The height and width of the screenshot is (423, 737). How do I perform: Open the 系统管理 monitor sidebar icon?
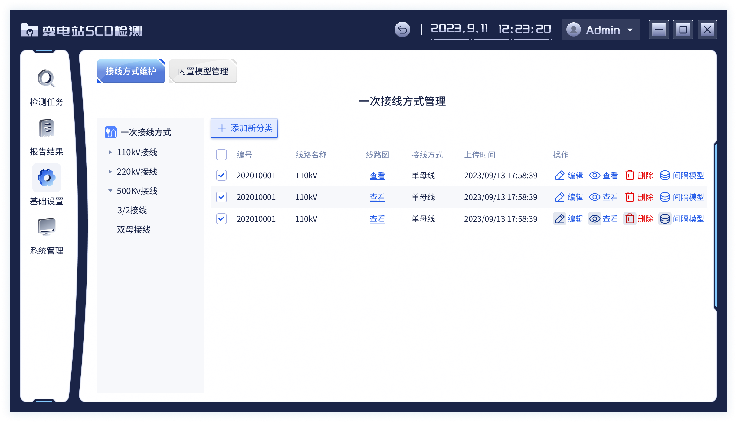point(46,227)
